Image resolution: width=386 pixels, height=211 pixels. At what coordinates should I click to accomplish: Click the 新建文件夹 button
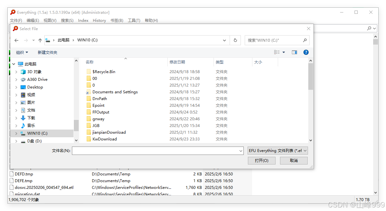point(48,52)
